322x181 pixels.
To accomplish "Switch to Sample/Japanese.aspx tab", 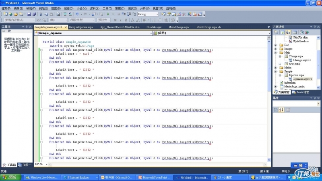I will [x=81, y=27].
